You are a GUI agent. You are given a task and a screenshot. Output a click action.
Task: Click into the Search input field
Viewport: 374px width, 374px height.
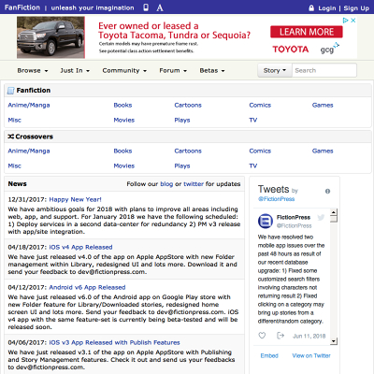point(324,70)
